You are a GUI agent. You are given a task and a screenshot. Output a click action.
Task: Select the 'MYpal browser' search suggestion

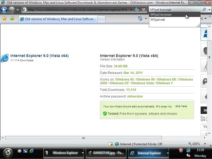tap(175, 15)
